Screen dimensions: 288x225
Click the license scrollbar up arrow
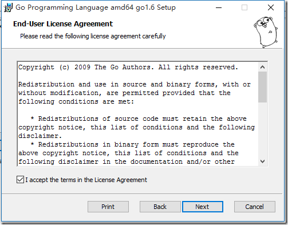(262, 67)
